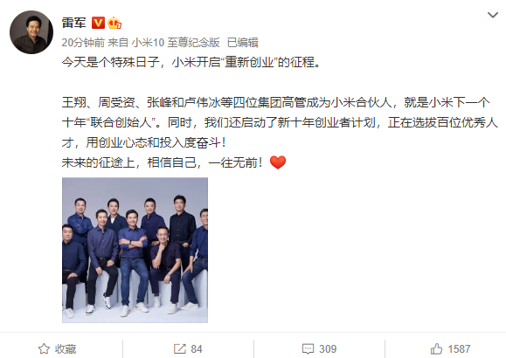Click the crown membership icon
The width and height of the screenshot is (506, 358).
click(x=114, y=23)
